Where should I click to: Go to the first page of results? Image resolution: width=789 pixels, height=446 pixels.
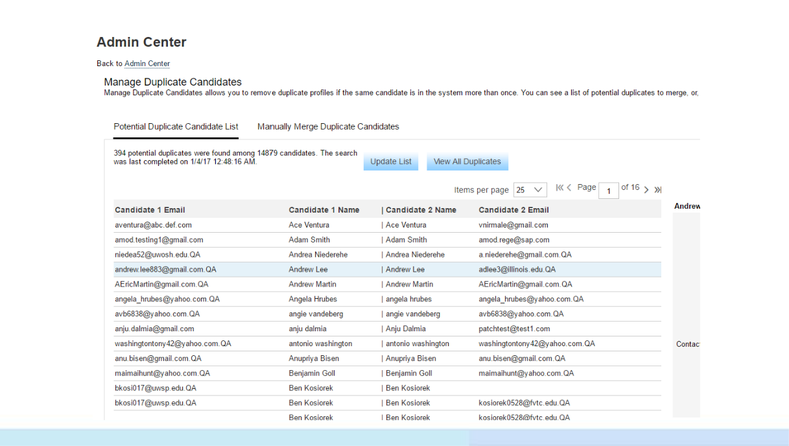coord(559,188)
